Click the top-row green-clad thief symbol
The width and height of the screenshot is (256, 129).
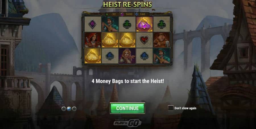tap(110, 24)
